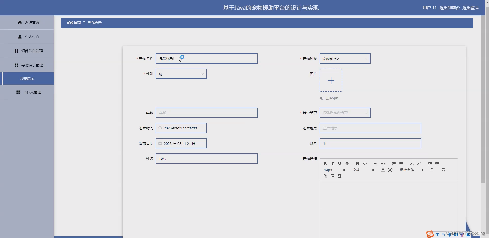The image size is (489, 238).
Task: Apply Heading 1 style
Action: (x=376, y=164)
